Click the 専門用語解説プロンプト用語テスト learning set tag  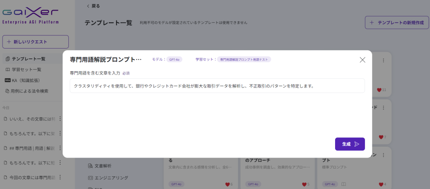coord(244,60)
